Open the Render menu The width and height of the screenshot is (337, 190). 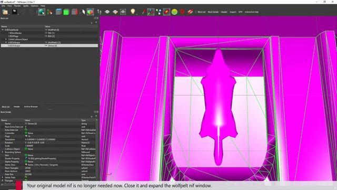tap(17, 6)
